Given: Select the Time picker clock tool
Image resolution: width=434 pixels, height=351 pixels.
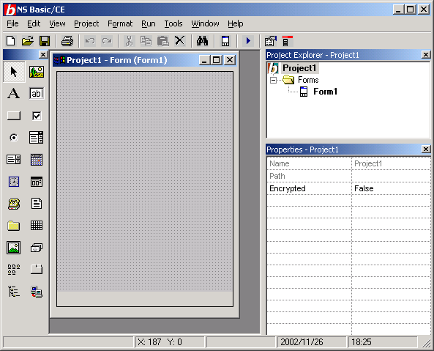Looking at the screenshot, I should tap(14, 182).
